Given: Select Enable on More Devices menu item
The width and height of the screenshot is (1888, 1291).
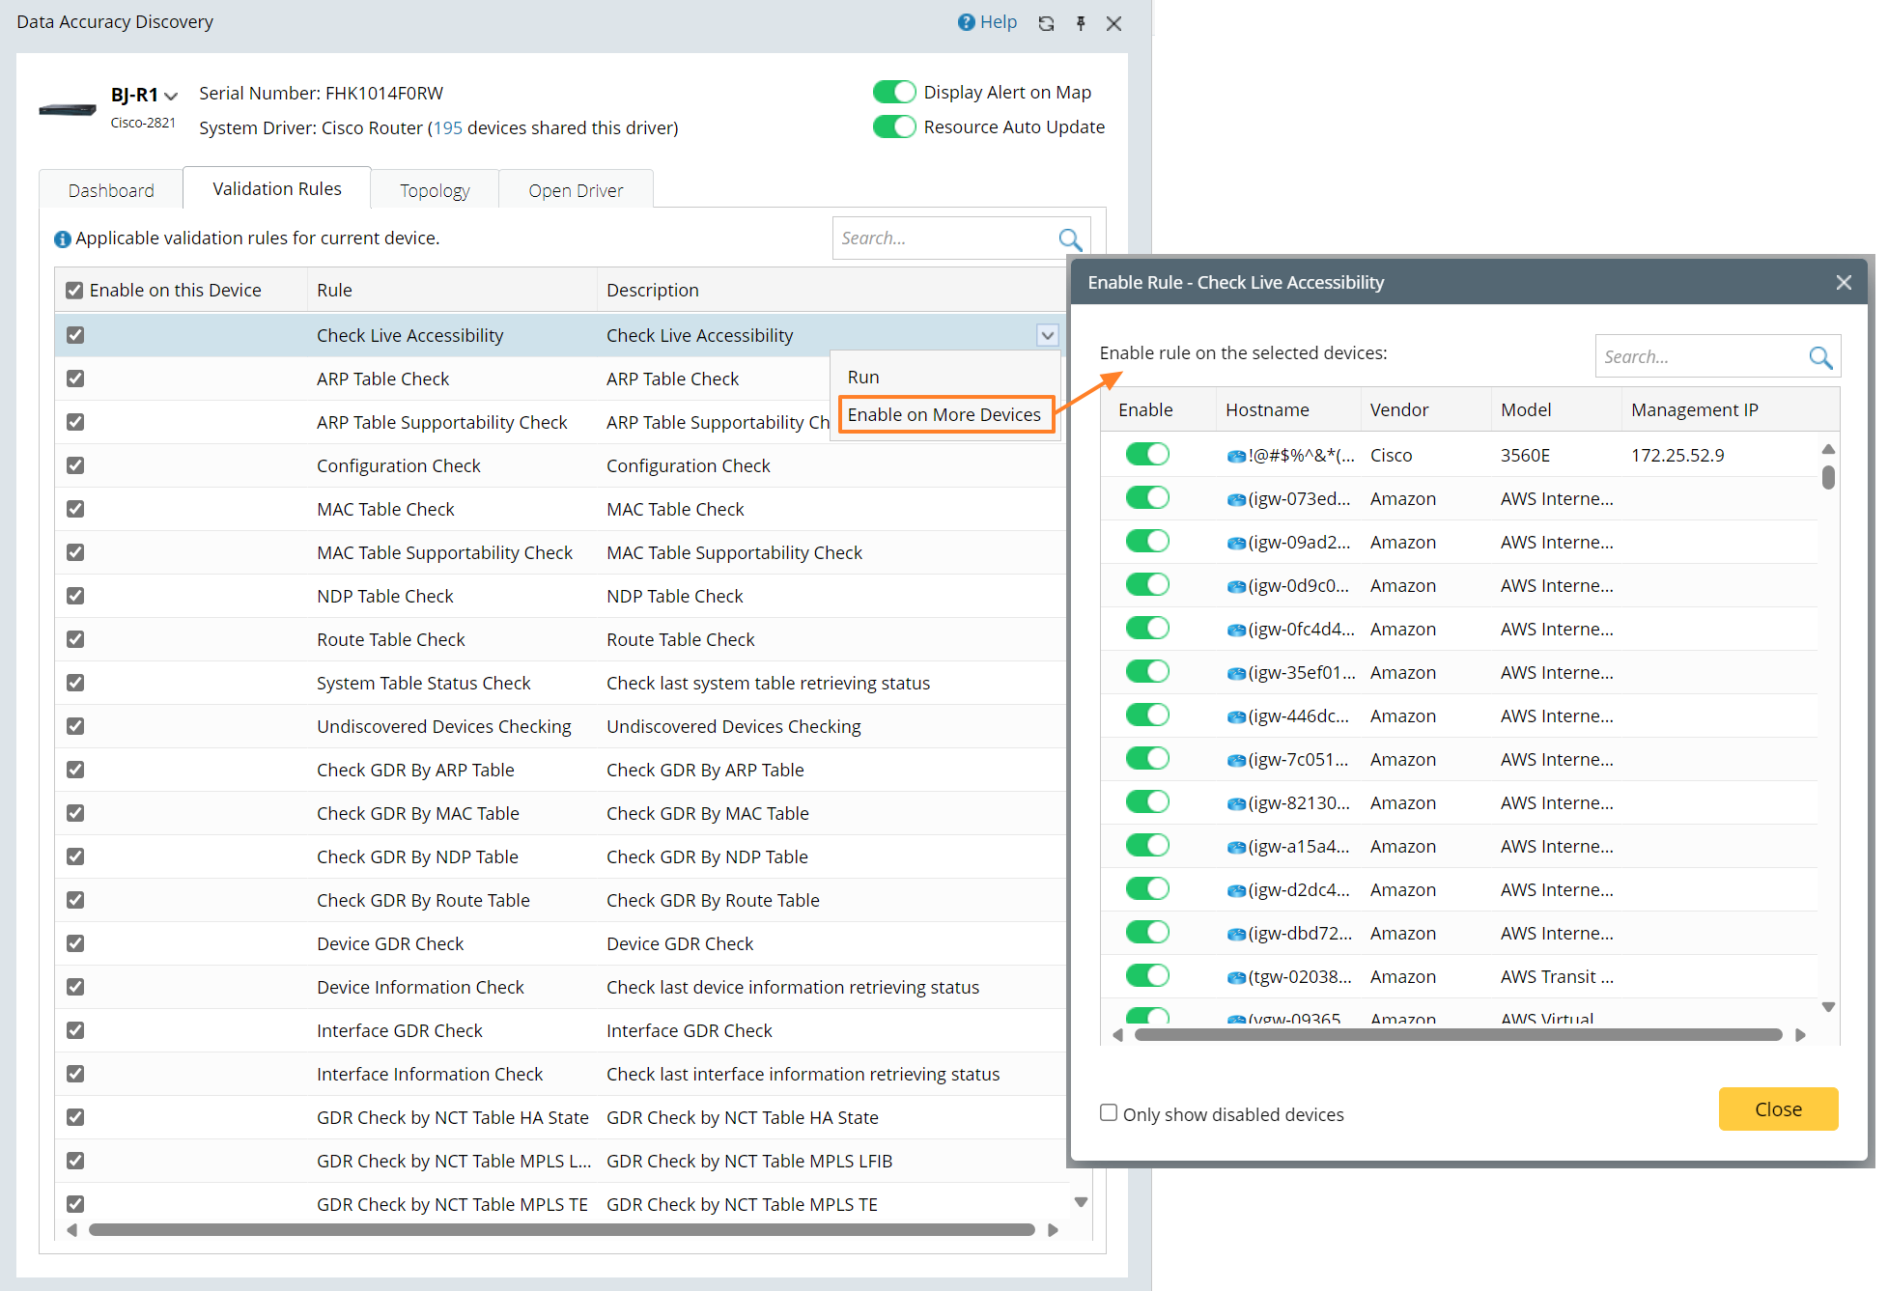Looking at the screenshot, I should click(944, 414).
